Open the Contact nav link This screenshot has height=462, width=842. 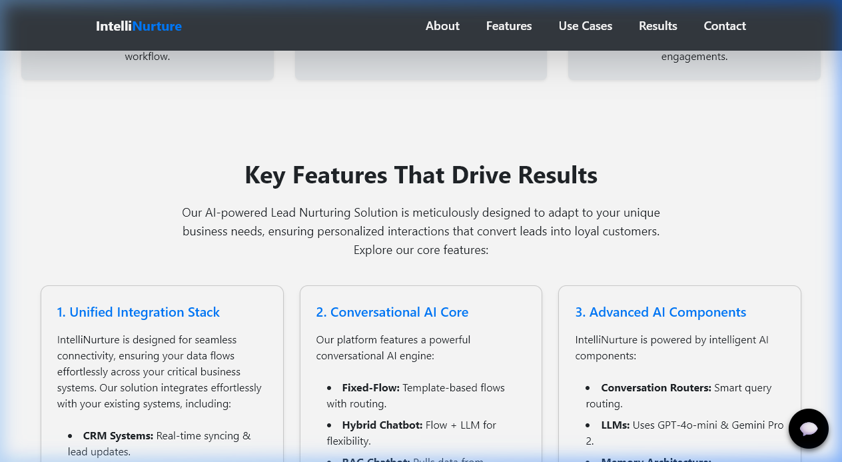click(725, 26)
